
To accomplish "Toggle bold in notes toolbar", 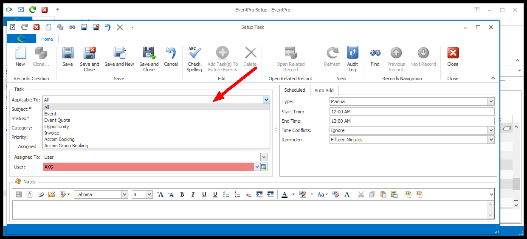I will click(x=182, y=194).
